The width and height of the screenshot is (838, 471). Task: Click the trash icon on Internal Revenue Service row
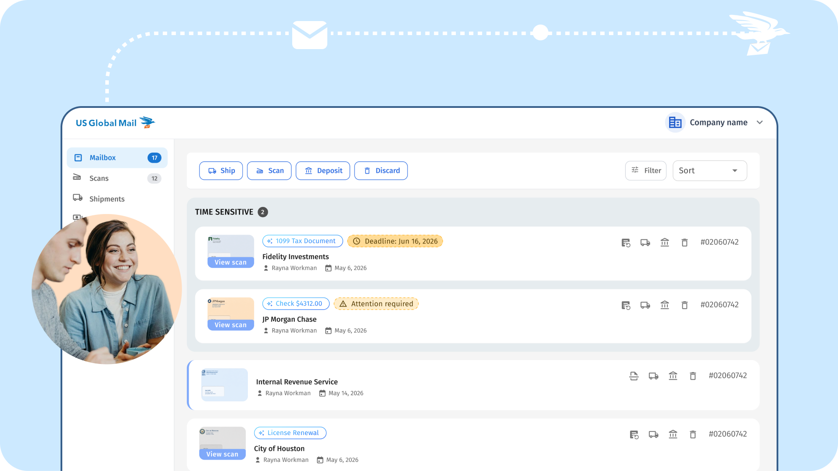(x=693, y=376)
